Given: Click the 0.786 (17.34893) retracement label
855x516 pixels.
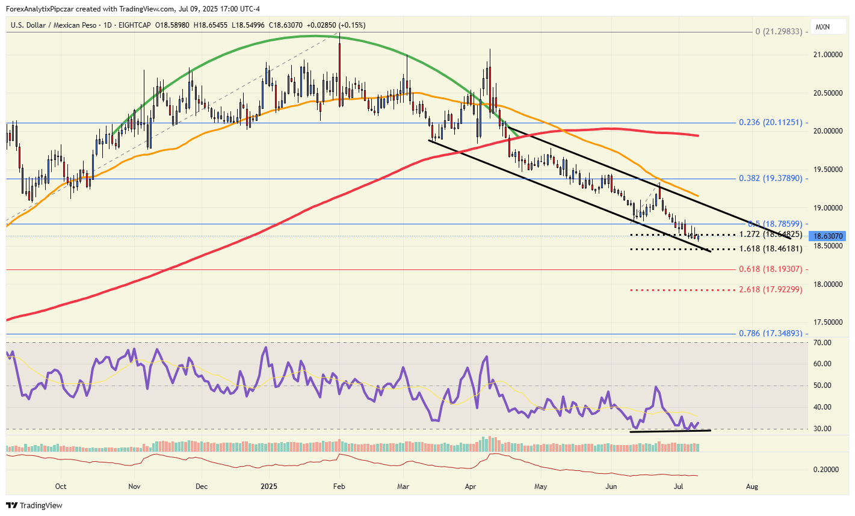Looking at the screenshot, I should 770,334.
